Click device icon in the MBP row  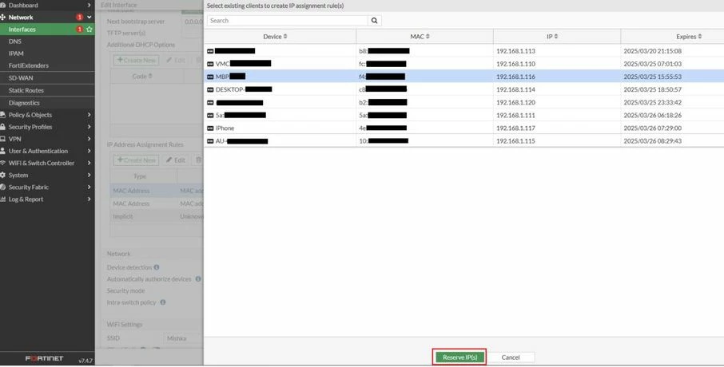(x=210, y=77)
